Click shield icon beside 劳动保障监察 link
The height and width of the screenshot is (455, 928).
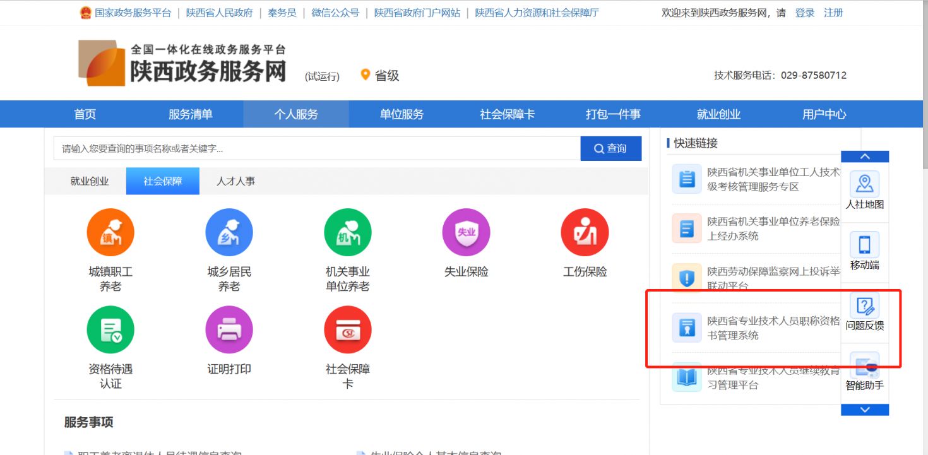687,278
